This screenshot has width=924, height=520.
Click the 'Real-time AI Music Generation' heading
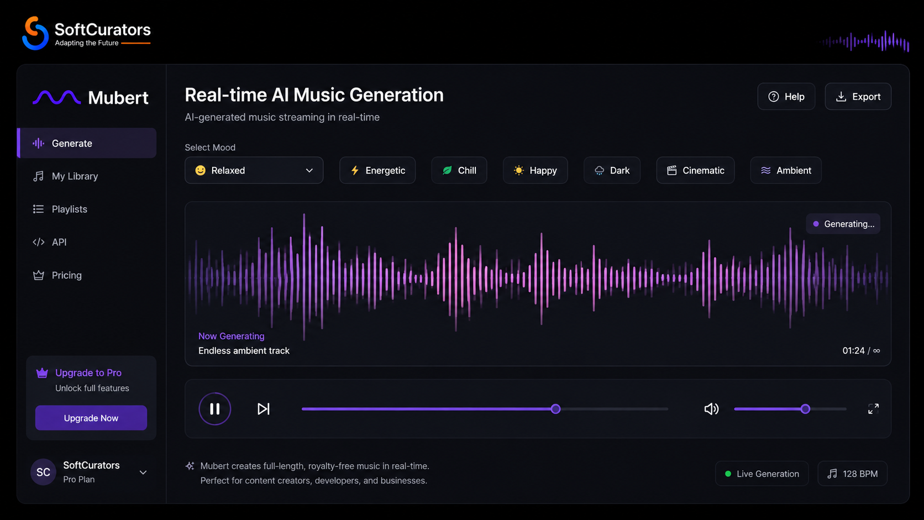(x=314, y=95)
